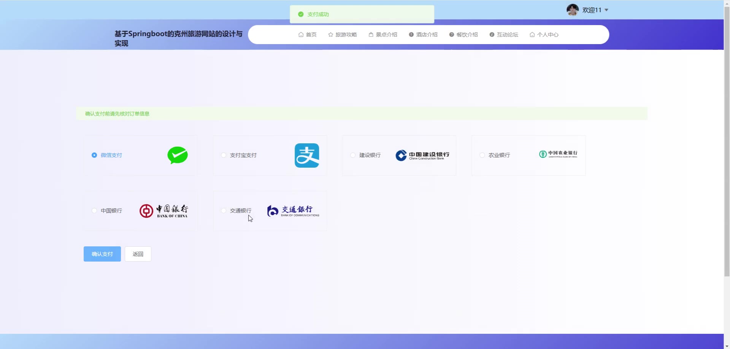Click the WeChat Pay green logo
This screenshot has height=349, width=730.
pyautogui.click(x=178, y=155)
